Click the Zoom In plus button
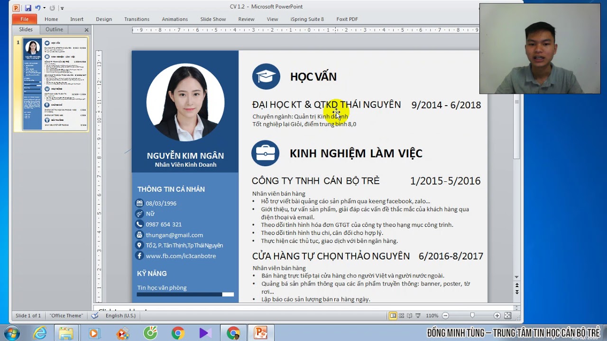 pyautogui.click(x=497, y=315)
